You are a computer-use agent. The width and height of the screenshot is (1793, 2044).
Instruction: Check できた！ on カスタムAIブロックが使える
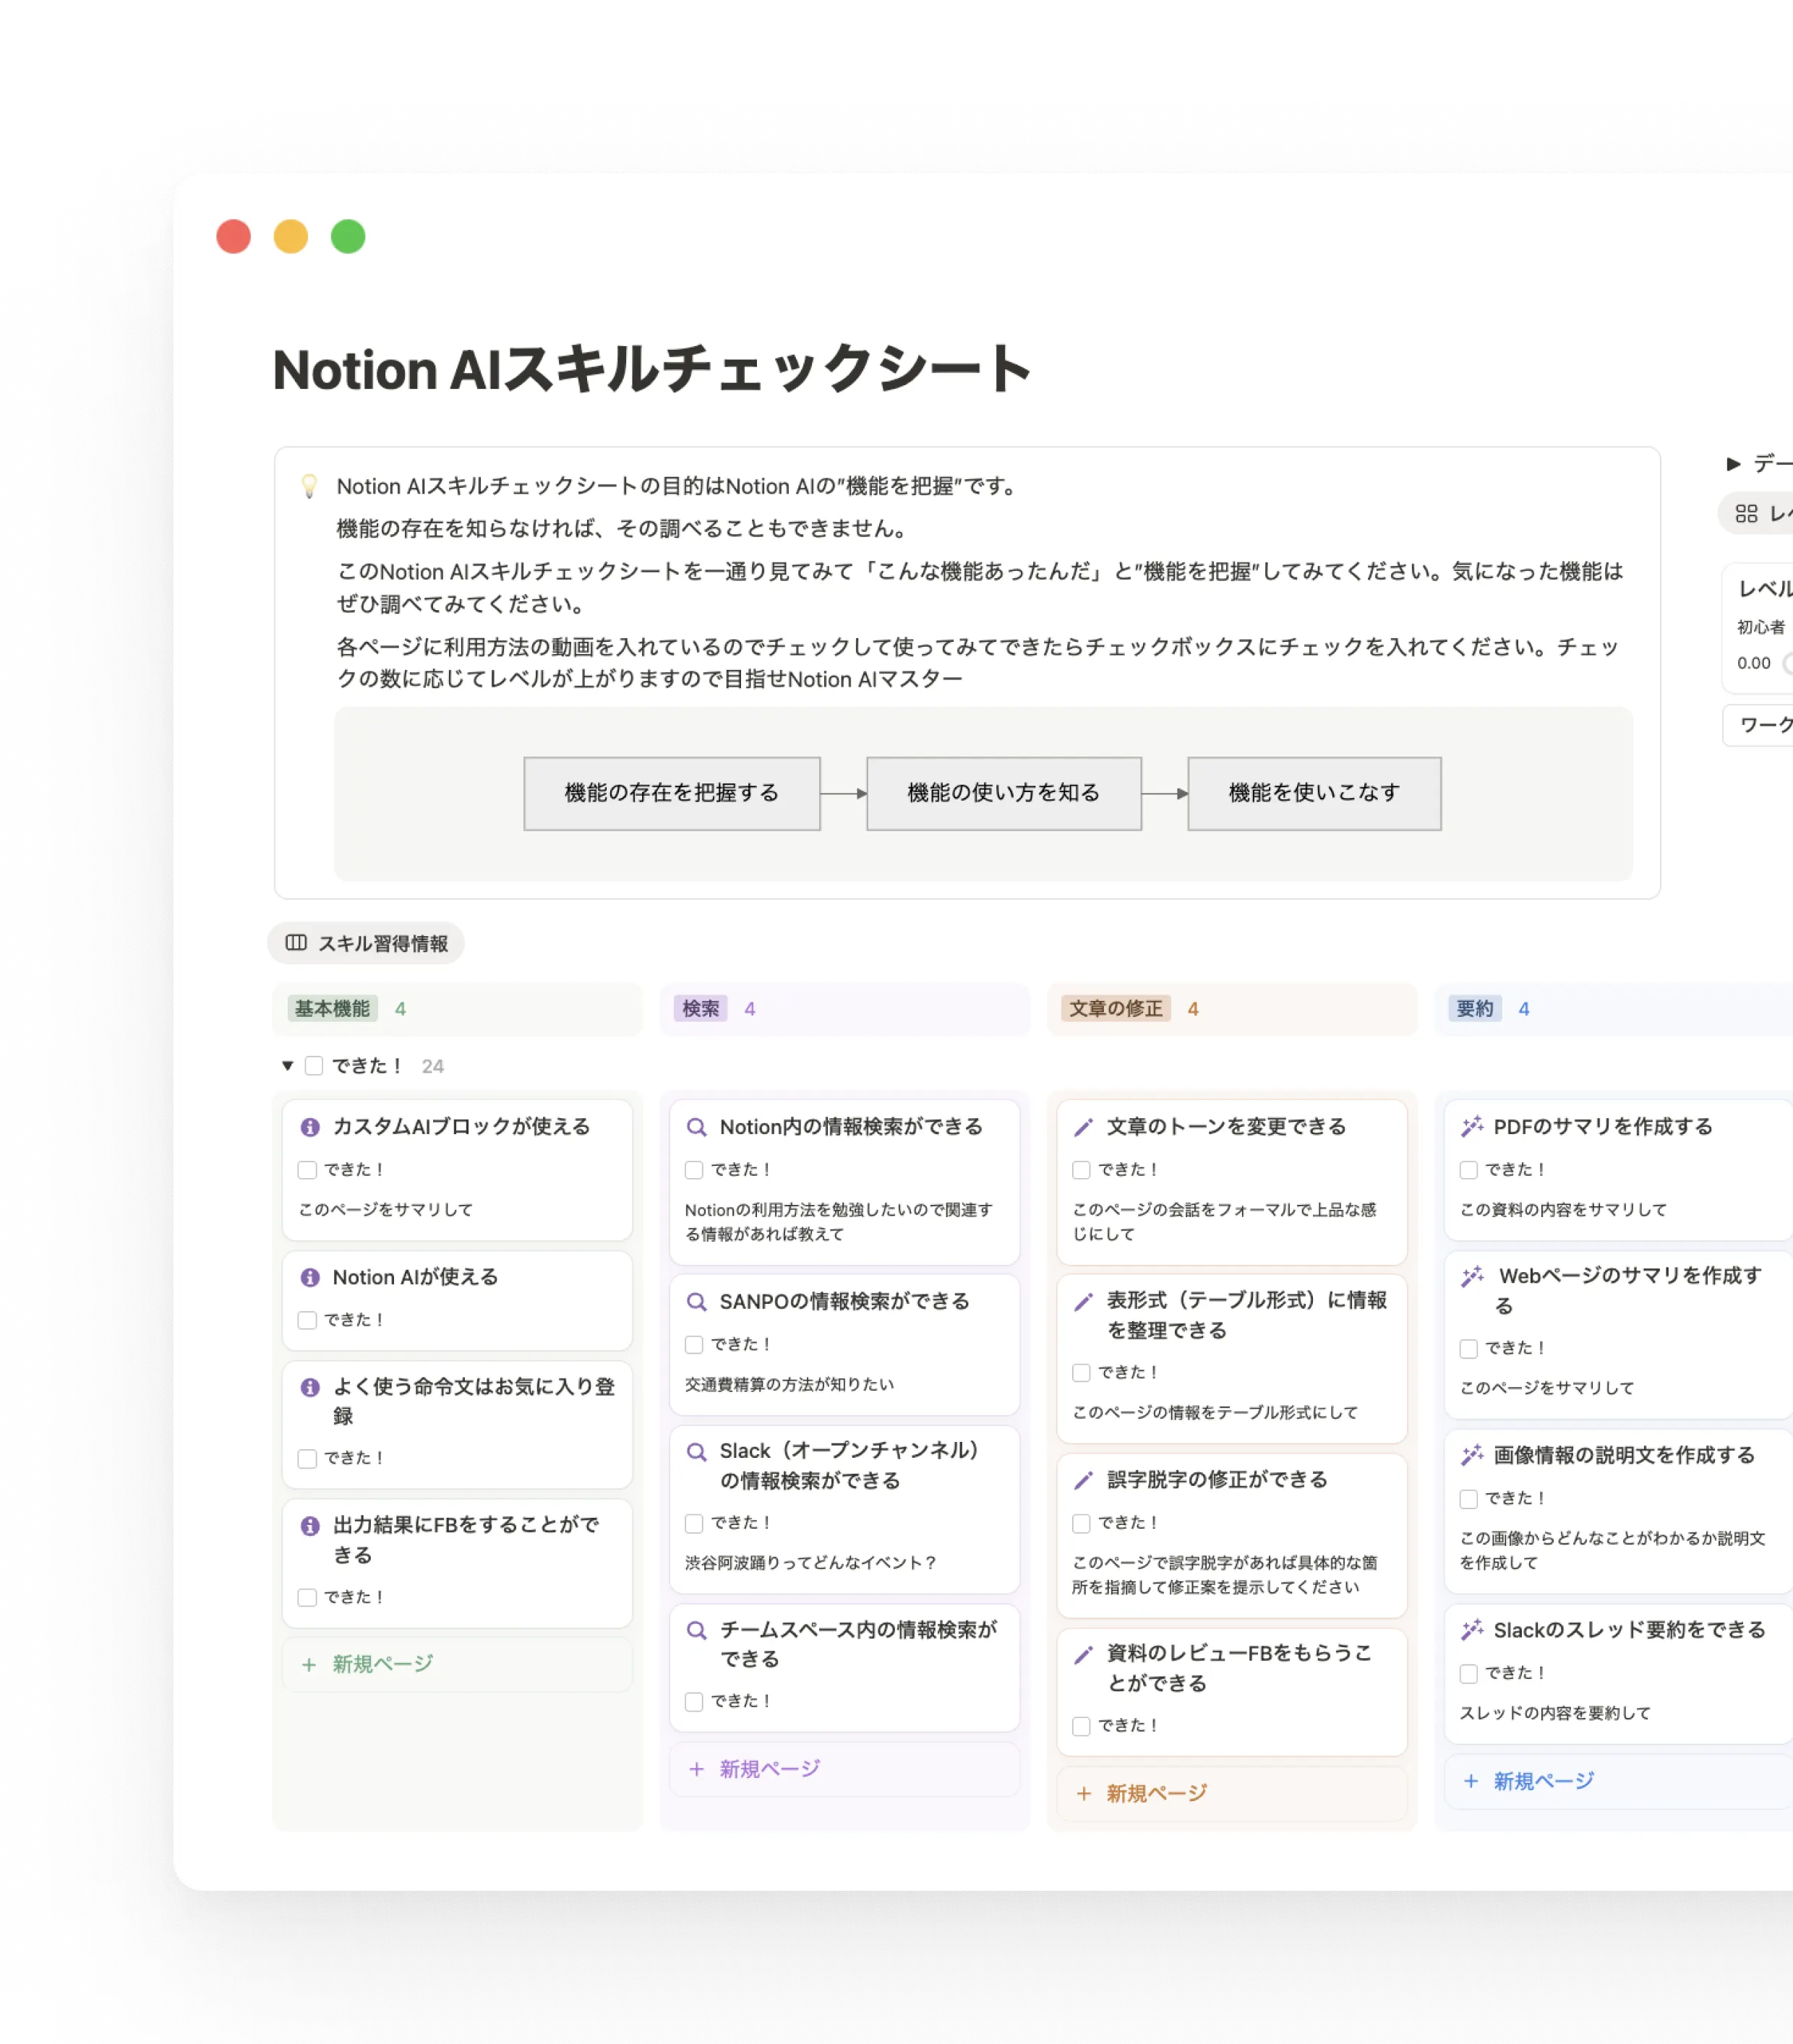click(x=307, y=1170)
